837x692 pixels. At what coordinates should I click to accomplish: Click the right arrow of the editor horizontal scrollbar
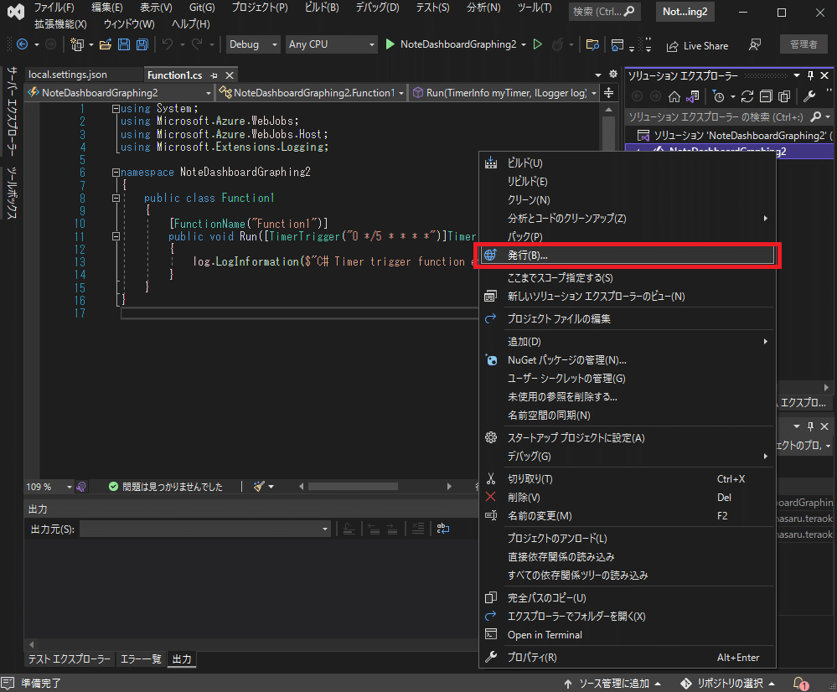coord(449,487)
